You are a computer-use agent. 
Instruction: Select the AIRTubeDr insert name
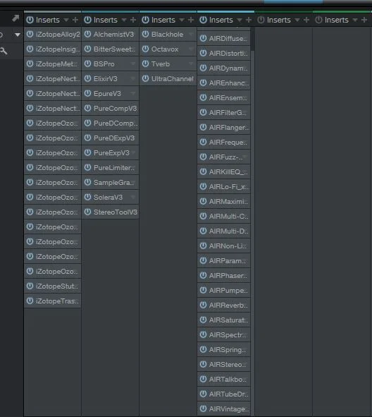tap(228, 394)
